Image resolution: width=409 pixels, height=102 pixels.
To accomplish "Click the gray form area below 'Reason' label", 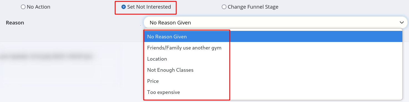I will (x=69, y=35).
